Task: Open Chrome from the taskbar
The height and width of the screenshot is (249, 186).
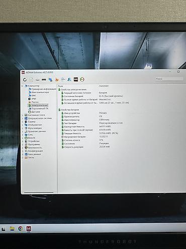Action: point(21,229)
